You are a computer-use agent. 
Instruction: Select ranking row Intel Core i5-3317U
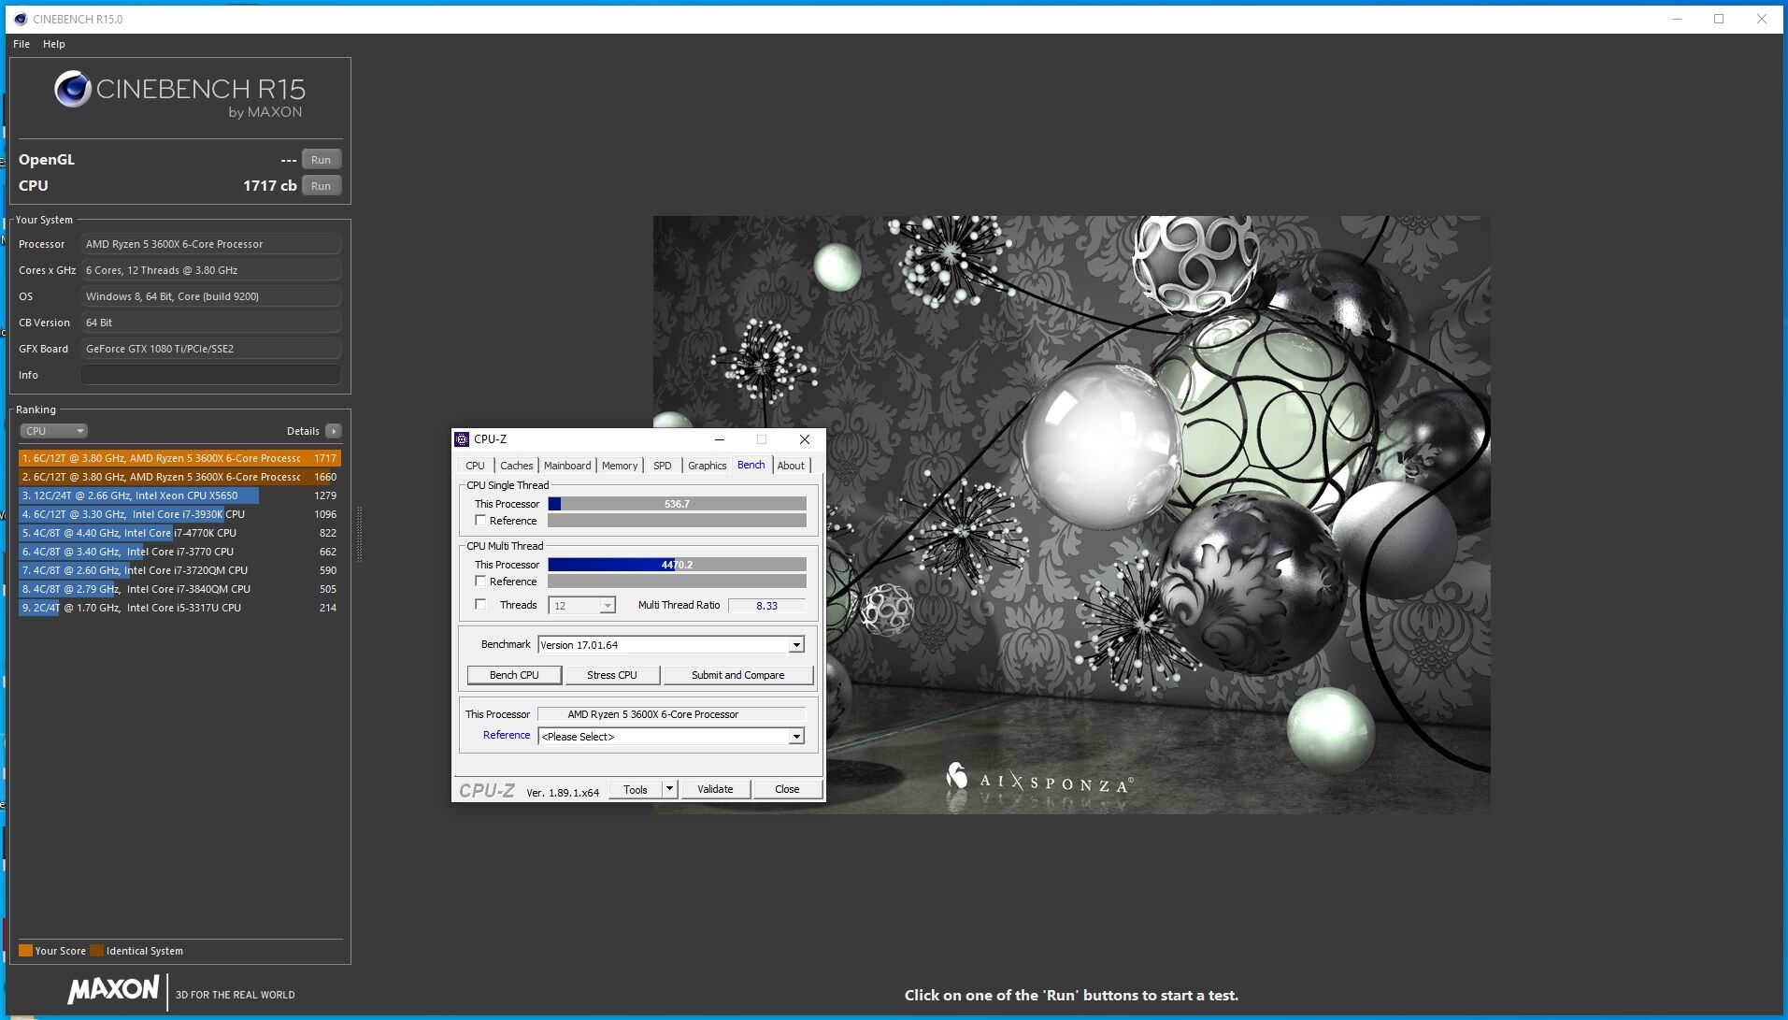click(179, 608)
